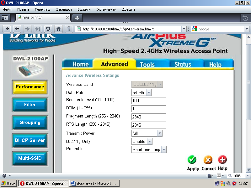Open the DHCP Server sidebar button
The height and width of the screenshot is (188, 251).
point(30,140)
